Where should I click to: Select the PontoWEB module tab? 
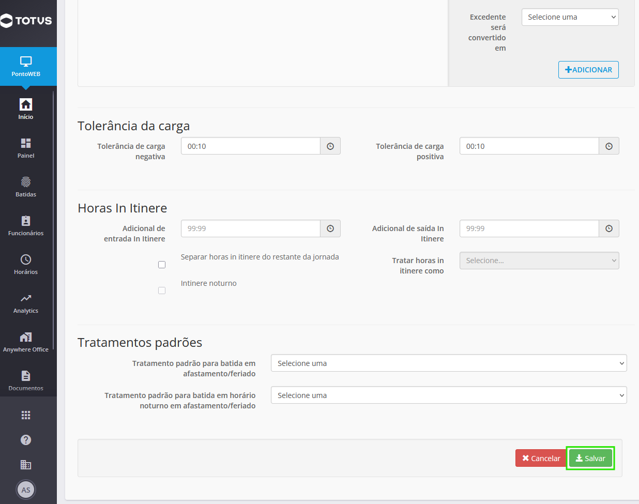(x=26, y=67)
